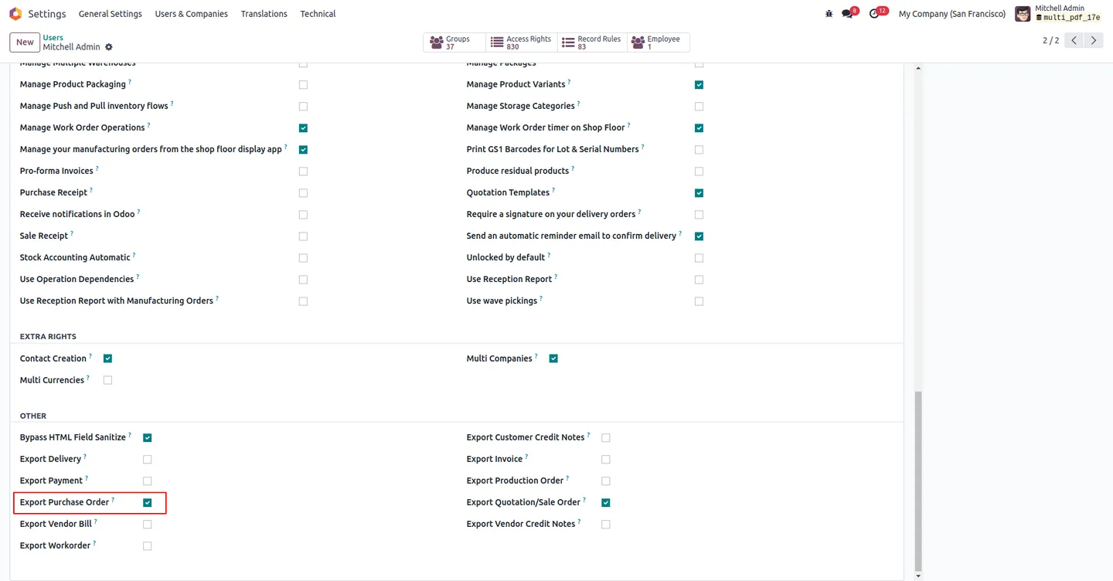
Task: Click help tooltip icon next to Quotation Templates
Action: tap(553, 190)
